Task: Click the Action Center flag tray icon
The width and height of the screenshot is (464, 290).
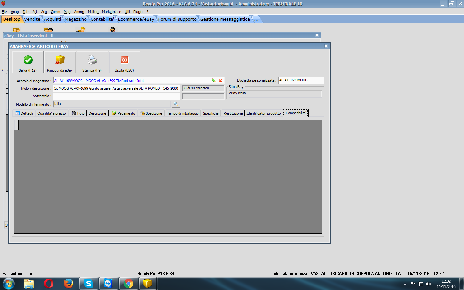Action: tap(413, 284)
